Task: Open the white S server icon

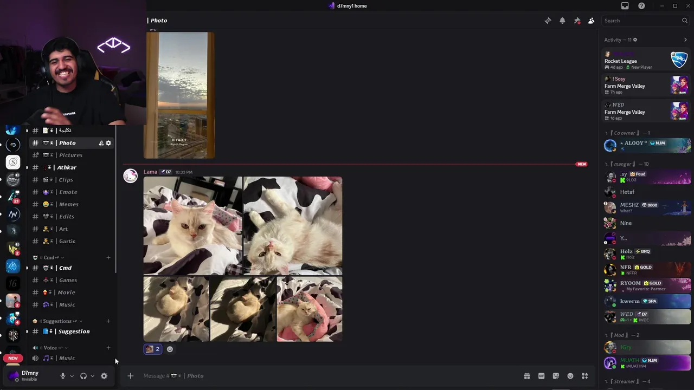Action: (x=13, y=162)
